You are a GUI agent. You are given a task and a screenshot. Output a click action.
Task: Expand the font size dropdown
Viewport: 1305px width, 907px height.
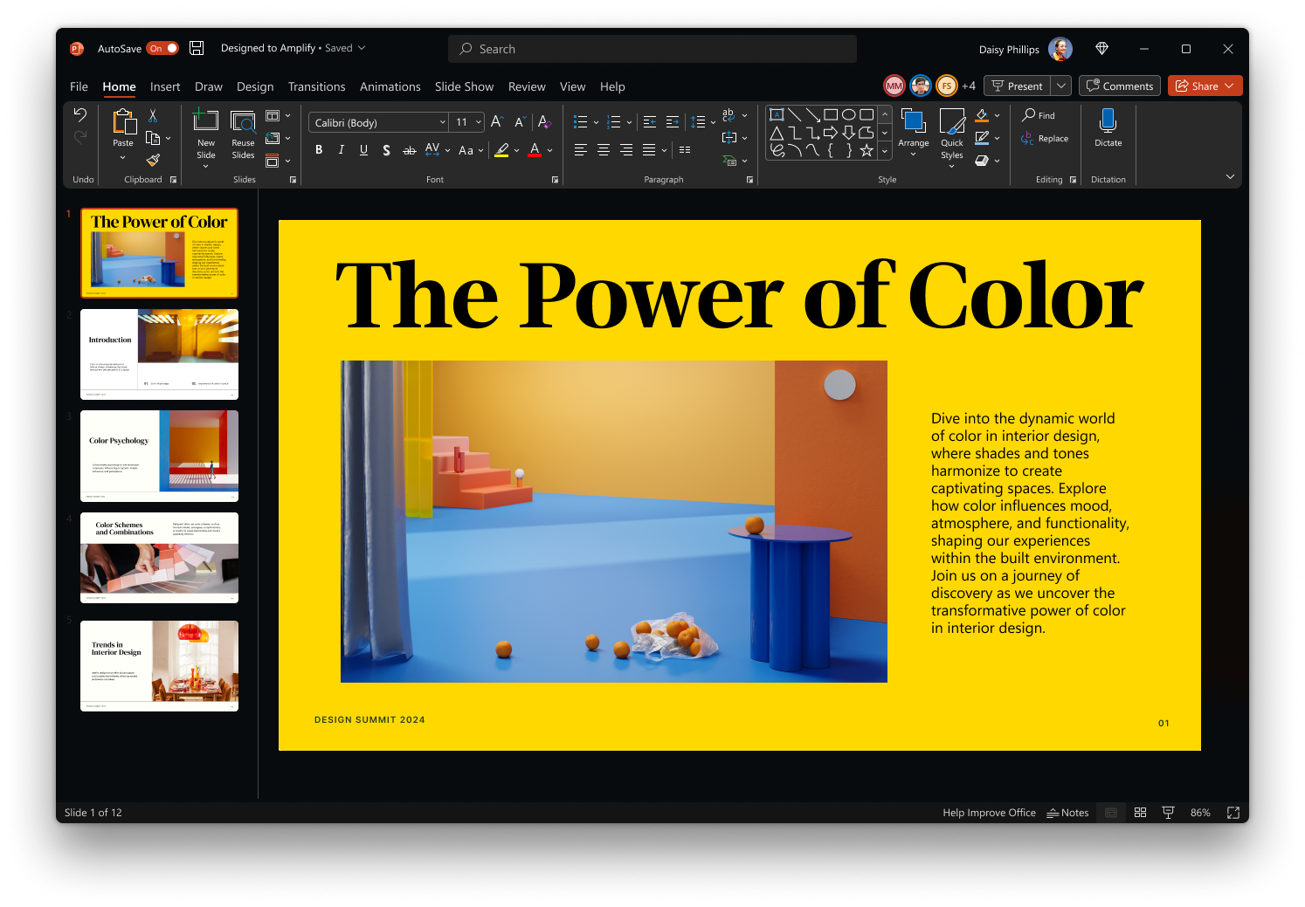[479, 122]
